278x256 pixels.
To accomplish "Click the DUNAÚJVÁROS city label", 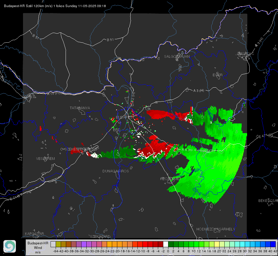I will pyautogui.click(x=116, y=171).
